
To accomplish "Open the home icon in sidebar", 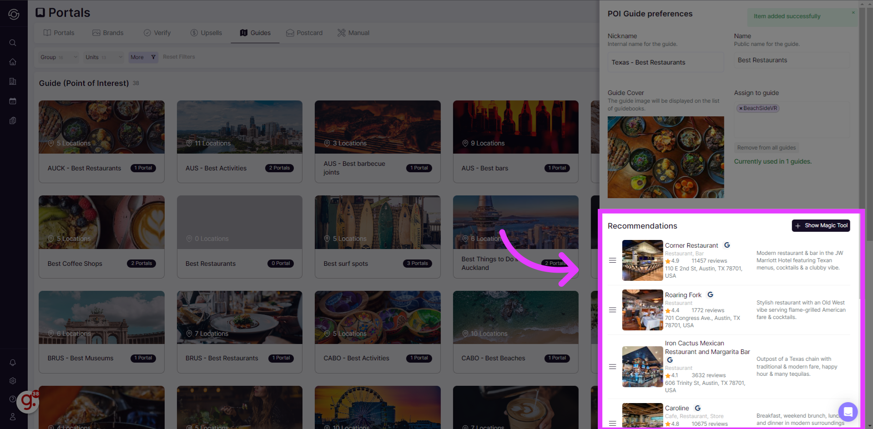I will 13,62.
